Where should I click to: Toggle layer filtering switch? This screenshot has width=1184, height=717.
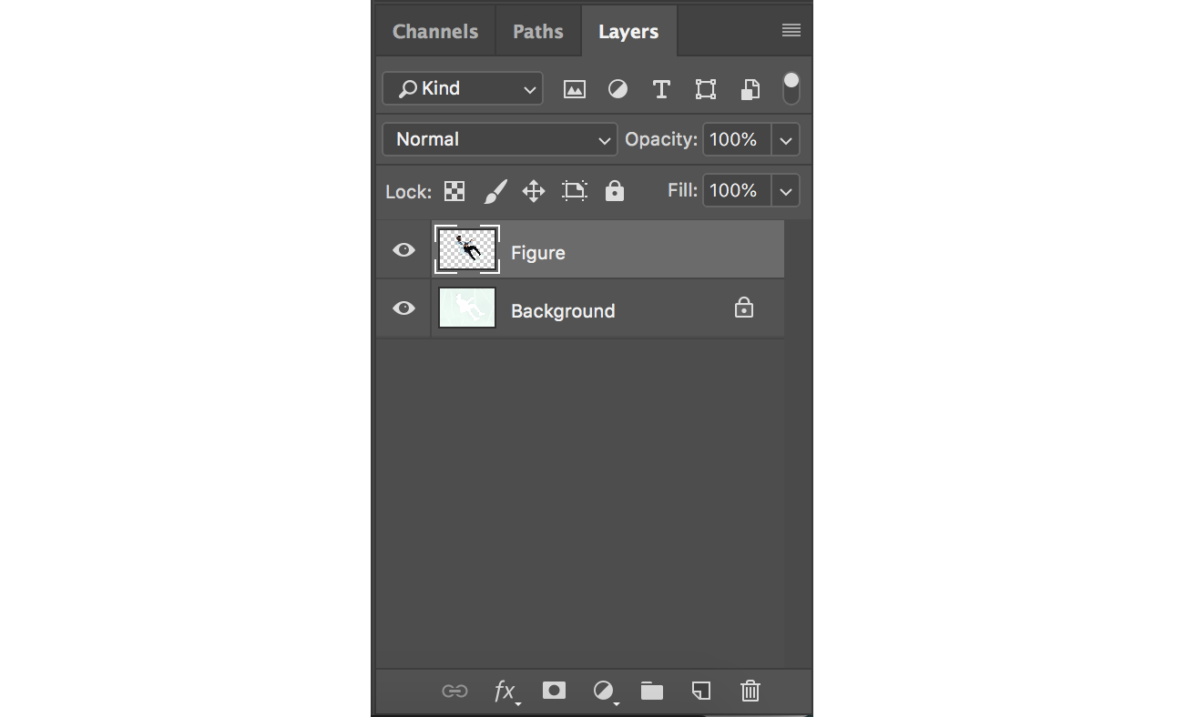pyautogui.click(x=791, y=88)
